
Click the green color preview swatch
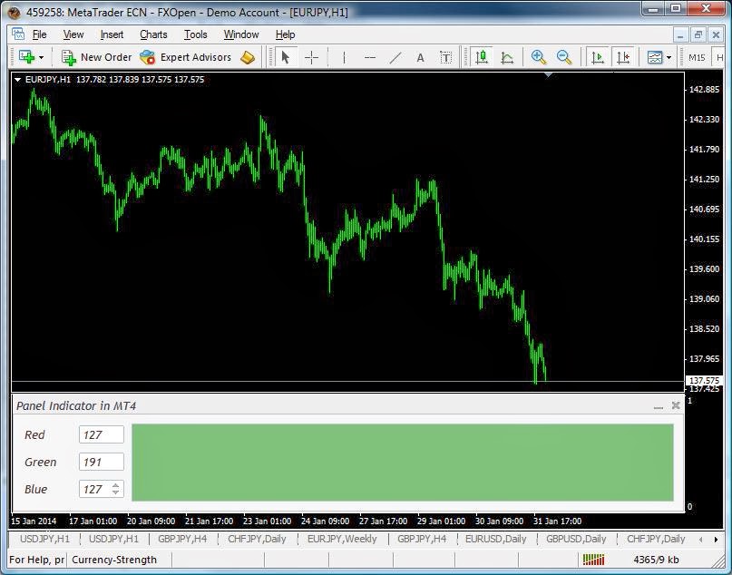pos(403,463)
